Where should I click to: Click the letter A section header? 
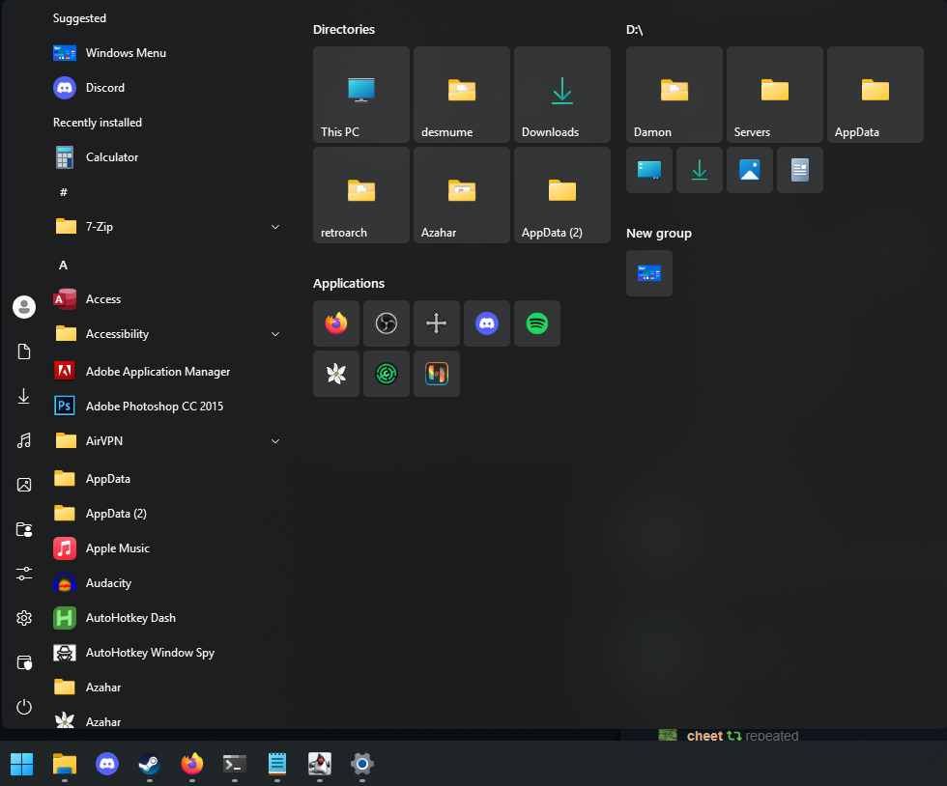click(x=64, y=266)
